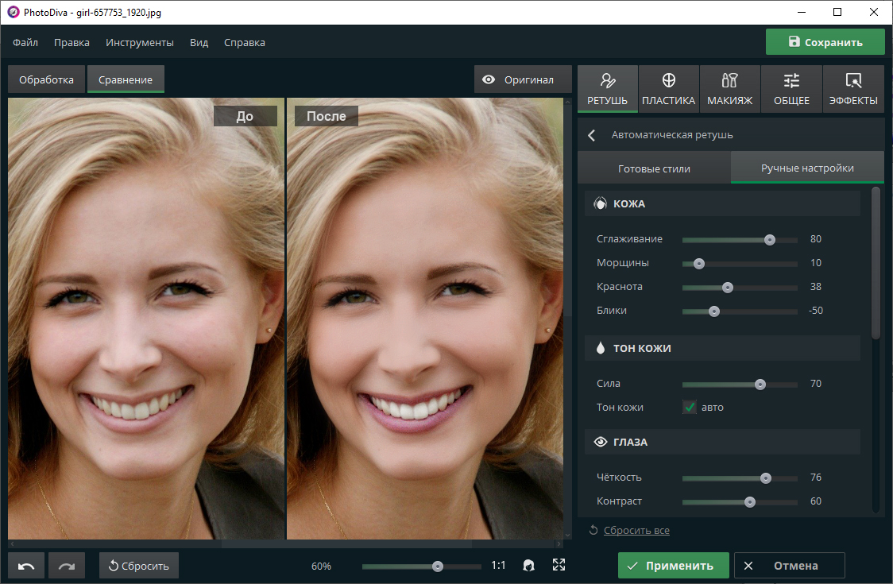Click the Краснота slider handle

tap(727, 288)
